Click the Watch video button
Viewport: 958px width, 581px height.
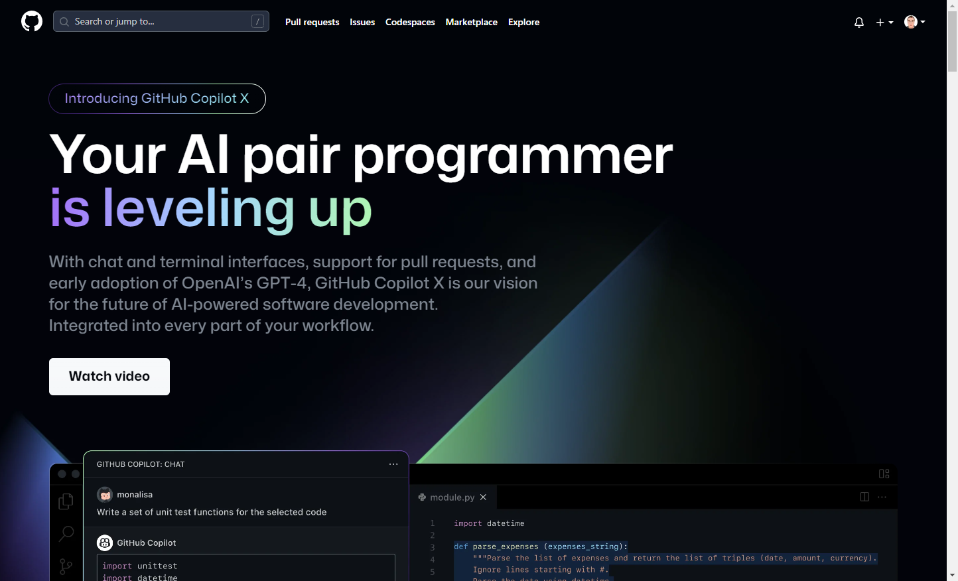coord(109,377)
